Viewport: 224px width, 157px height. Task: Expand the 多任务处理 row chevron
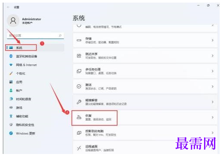click(x=212, y=71)
